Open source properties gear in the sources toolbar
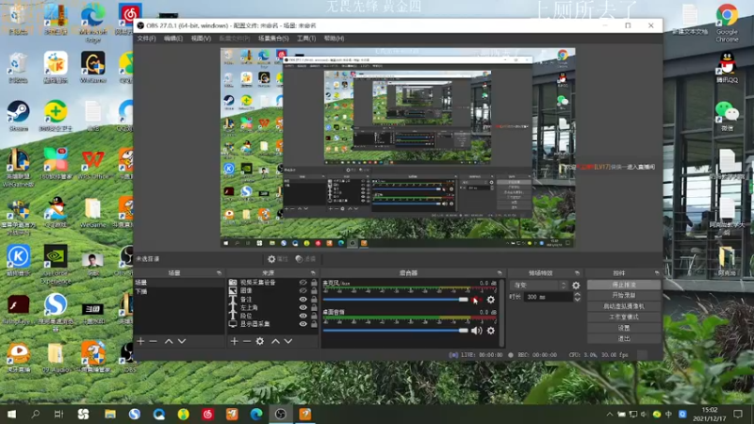Viewport: 754px width, 424px height. [260, 341]
